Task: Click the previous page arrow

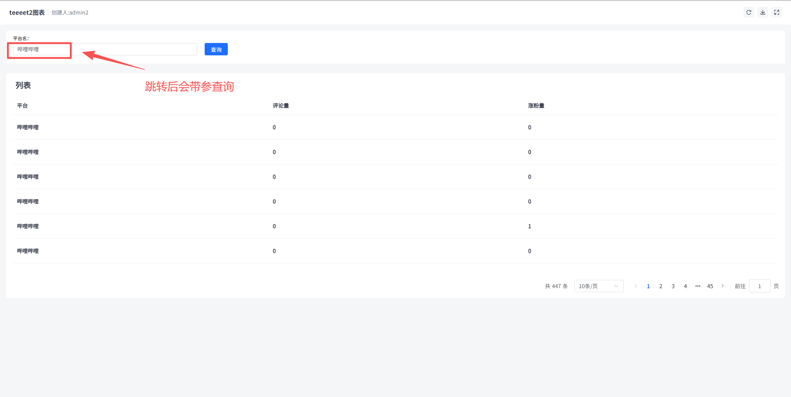Action: pyautogui.click(x=636, y=286)
